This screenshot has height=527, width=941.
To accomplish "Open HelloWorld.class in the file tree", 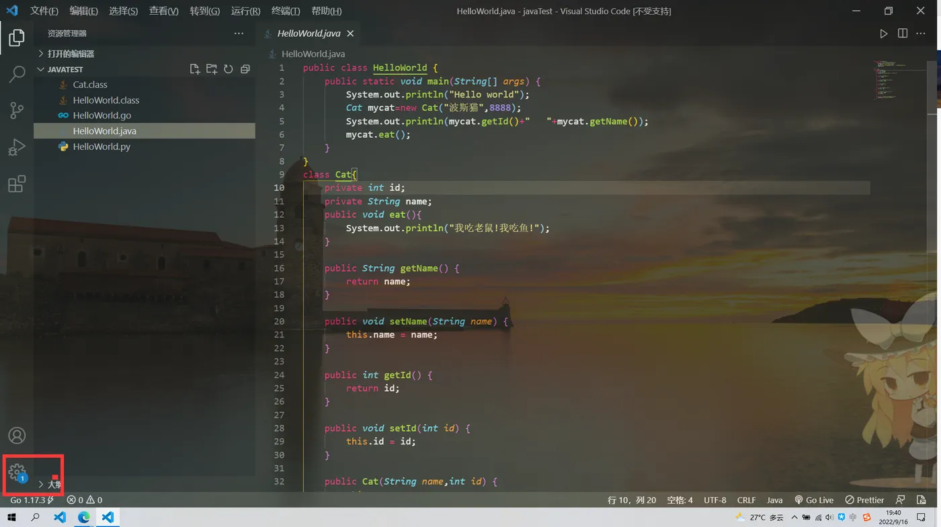I will [145, 100].
